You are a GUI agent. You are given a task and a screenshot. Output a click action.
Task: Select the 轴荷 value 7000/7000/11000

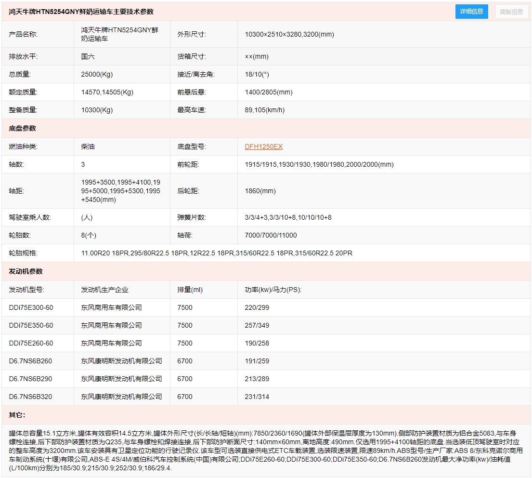(271, 235)
